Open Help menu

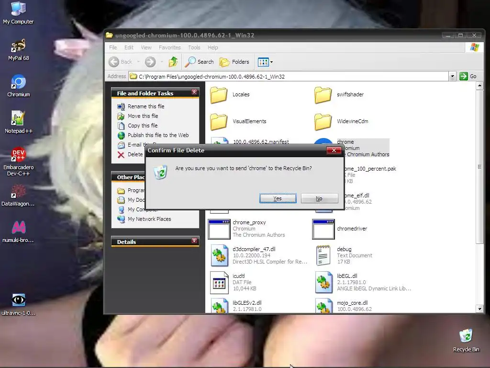click(x=213, y=47)
